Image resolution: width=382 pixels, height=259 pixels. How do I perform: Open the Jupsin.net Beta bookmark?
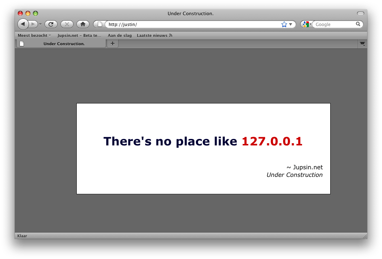pos(79,35)
